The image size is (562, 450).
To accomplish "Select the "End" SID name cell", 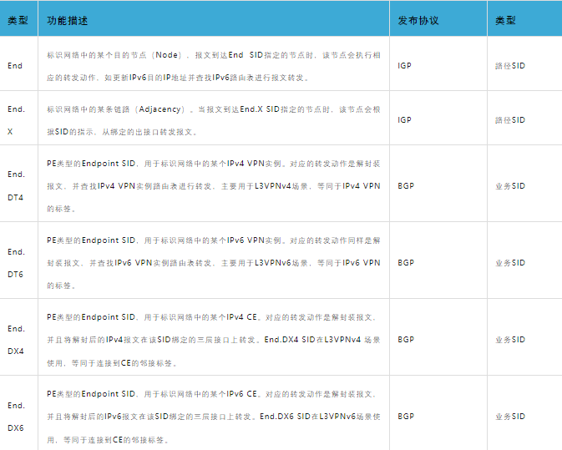I will (15, 66).
